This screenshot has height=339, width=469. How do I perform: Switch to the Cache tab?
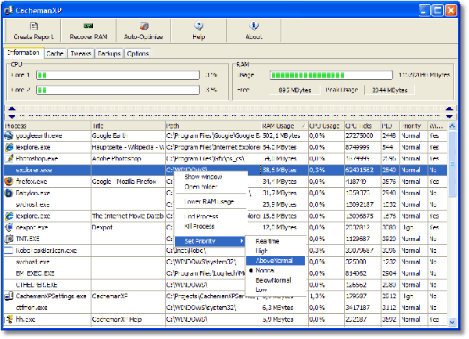pos(55,53)
